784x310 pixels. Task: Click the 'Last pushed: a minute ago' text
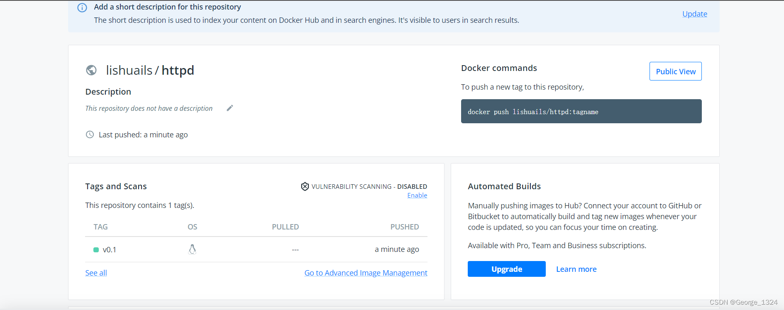click(x=143, y=135)
